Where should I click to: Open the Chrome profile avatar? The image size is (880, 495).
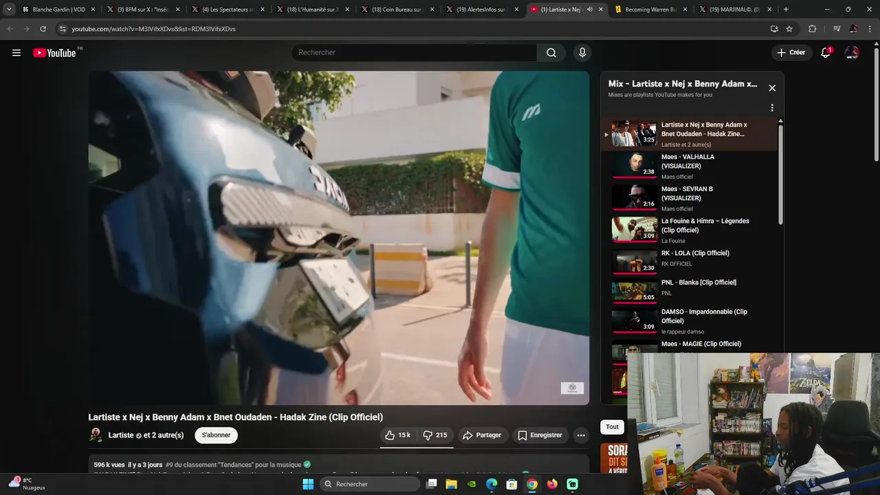[853, 29]
